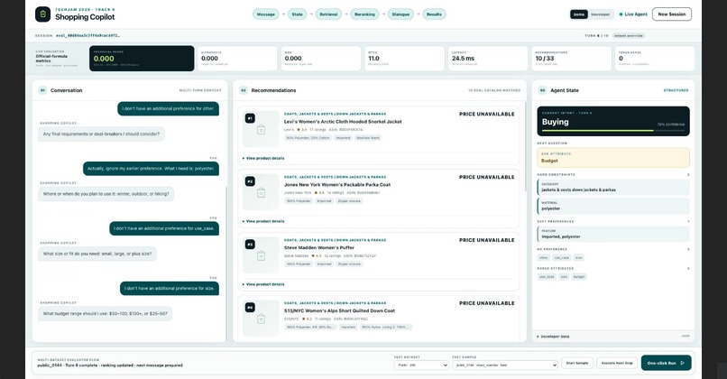Viewport: 727px width, 379px height.
Task: Click the Technical Score 0.000 card
Action: [x=142, y=59]
